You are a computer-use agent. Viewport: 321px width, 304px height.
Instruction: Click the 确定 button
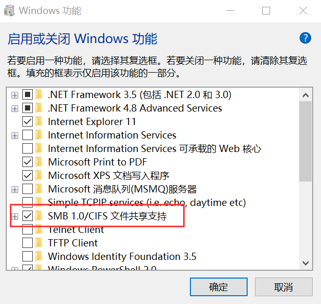tap(219, 287)
